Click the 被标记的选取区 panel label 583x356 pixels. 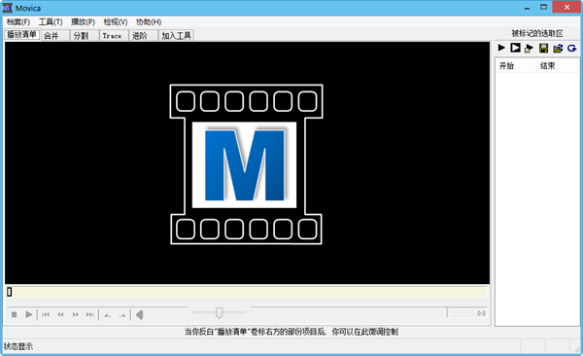coord(537,33)
